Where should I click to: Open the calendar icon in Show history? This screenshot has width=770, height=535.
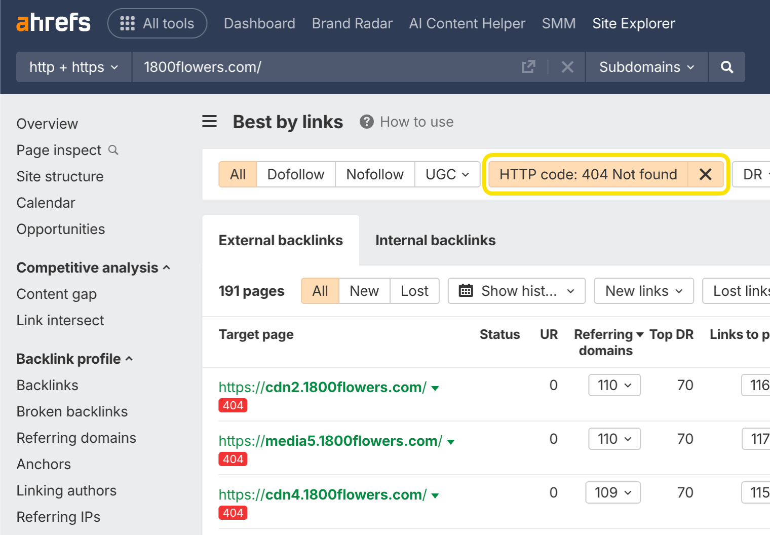(464, 291)
